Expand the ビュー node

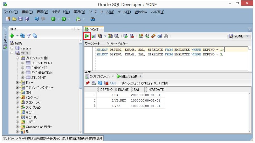[17, 83]
